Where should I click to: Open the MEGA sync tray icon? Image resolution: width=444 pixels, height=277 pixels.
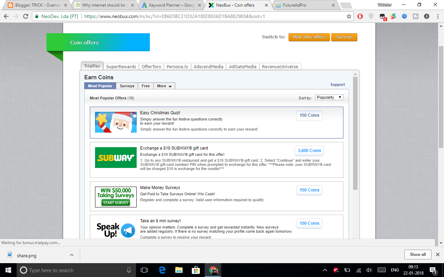336,270
